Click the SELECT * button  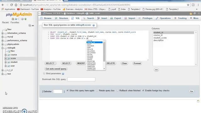click(51, 63)
